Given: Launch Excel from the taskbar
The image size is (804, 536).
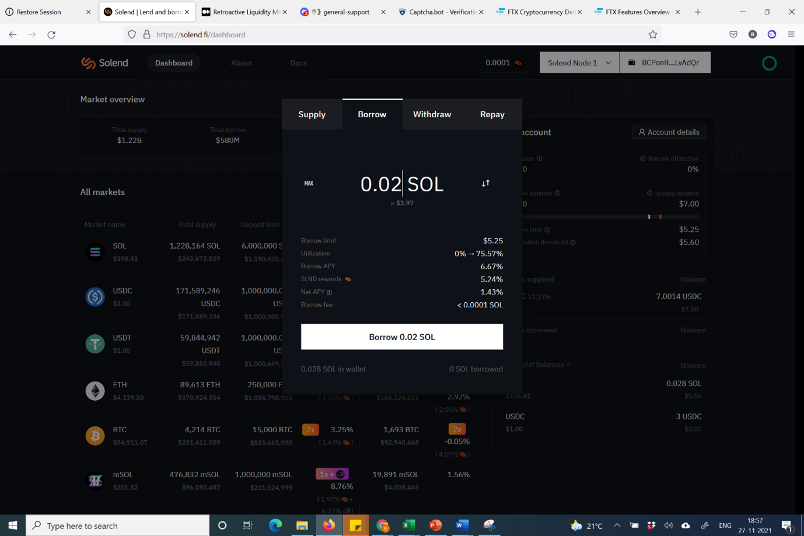Looking at the screenshot, I should pyautogui.click(x=408, y=526).
